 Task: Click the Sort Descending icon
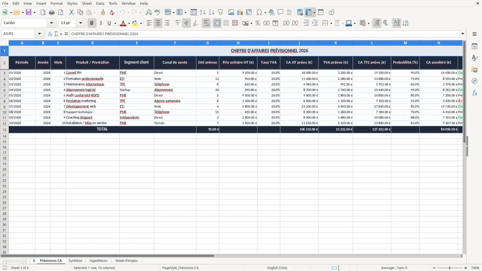pyautogui.click(x=212, y=12)
